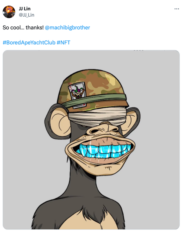Click JJ Lin's profile avatar
184x232 pixels.
[x=9, y=12]
